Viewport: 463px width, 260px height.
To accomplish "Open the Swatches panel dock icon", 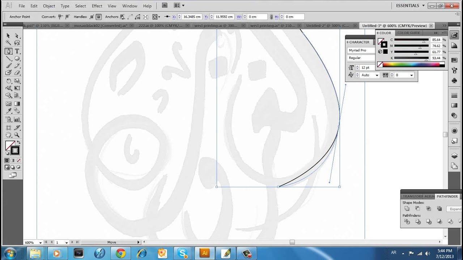I will point(454,60).
